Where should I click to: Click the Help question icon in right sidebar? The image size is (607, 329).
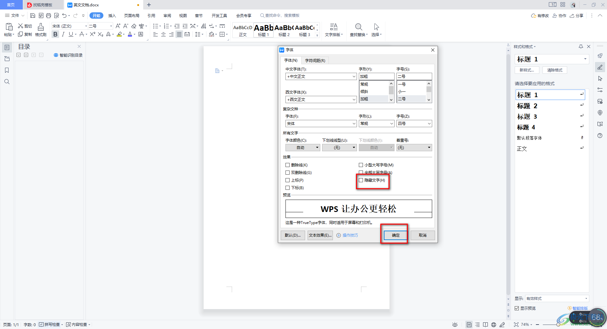(x=600, y=135)
